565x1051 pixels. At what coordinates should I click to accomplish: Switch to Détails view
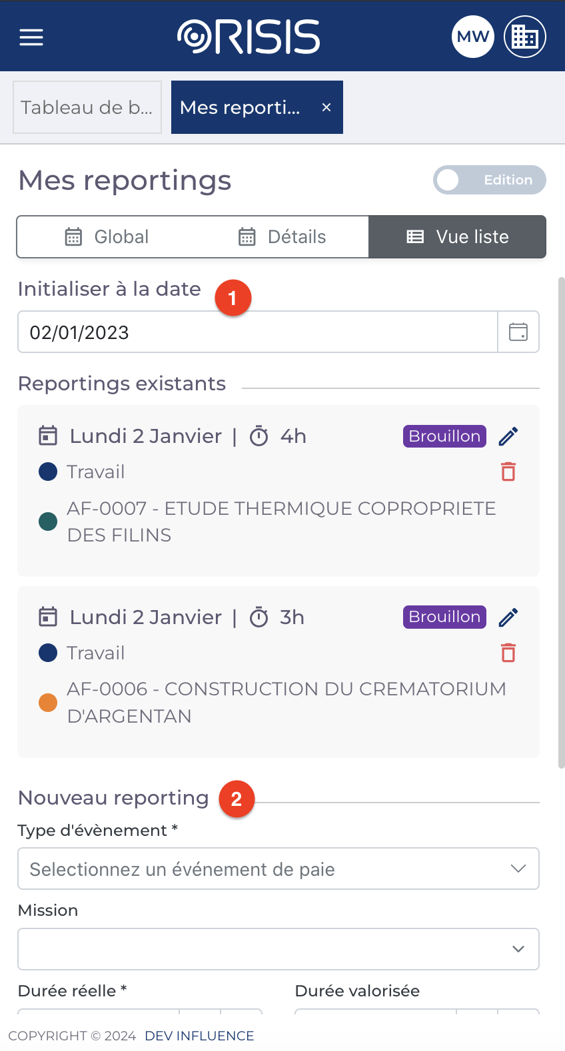pos(282,236)
